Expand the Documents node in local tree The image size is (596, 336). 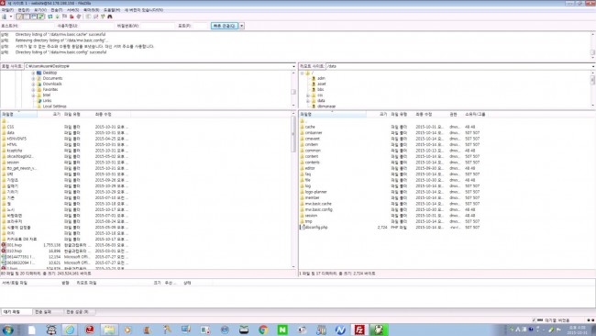click(x=33, y=78)
